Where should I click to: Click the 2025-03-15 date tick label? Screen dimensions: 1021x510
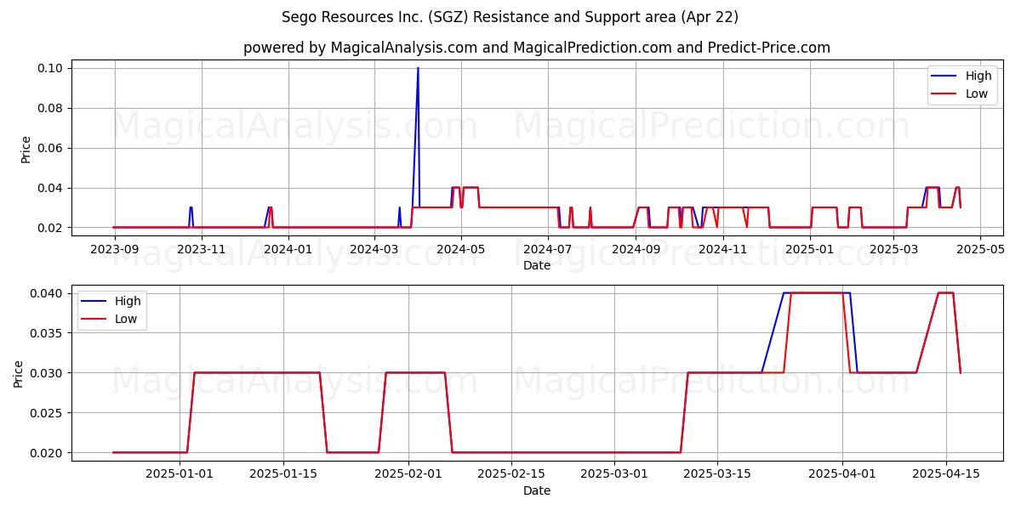pos(717,475)
